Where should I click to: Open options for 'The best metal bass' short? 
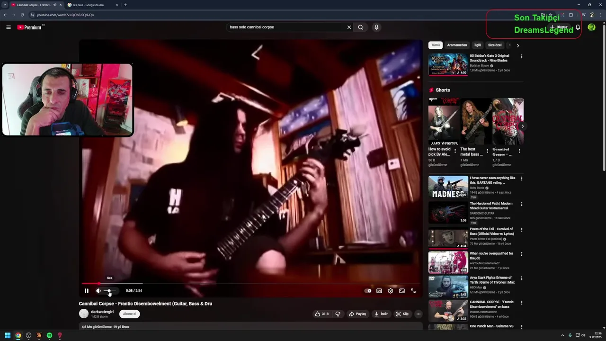click(487, 151)
